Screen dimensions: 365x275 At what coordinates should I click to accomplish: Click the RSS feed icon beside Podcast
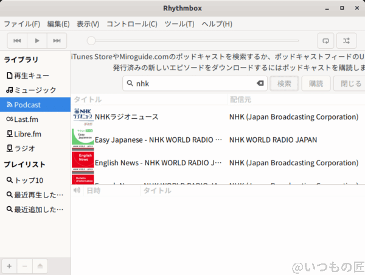point(10,104)
